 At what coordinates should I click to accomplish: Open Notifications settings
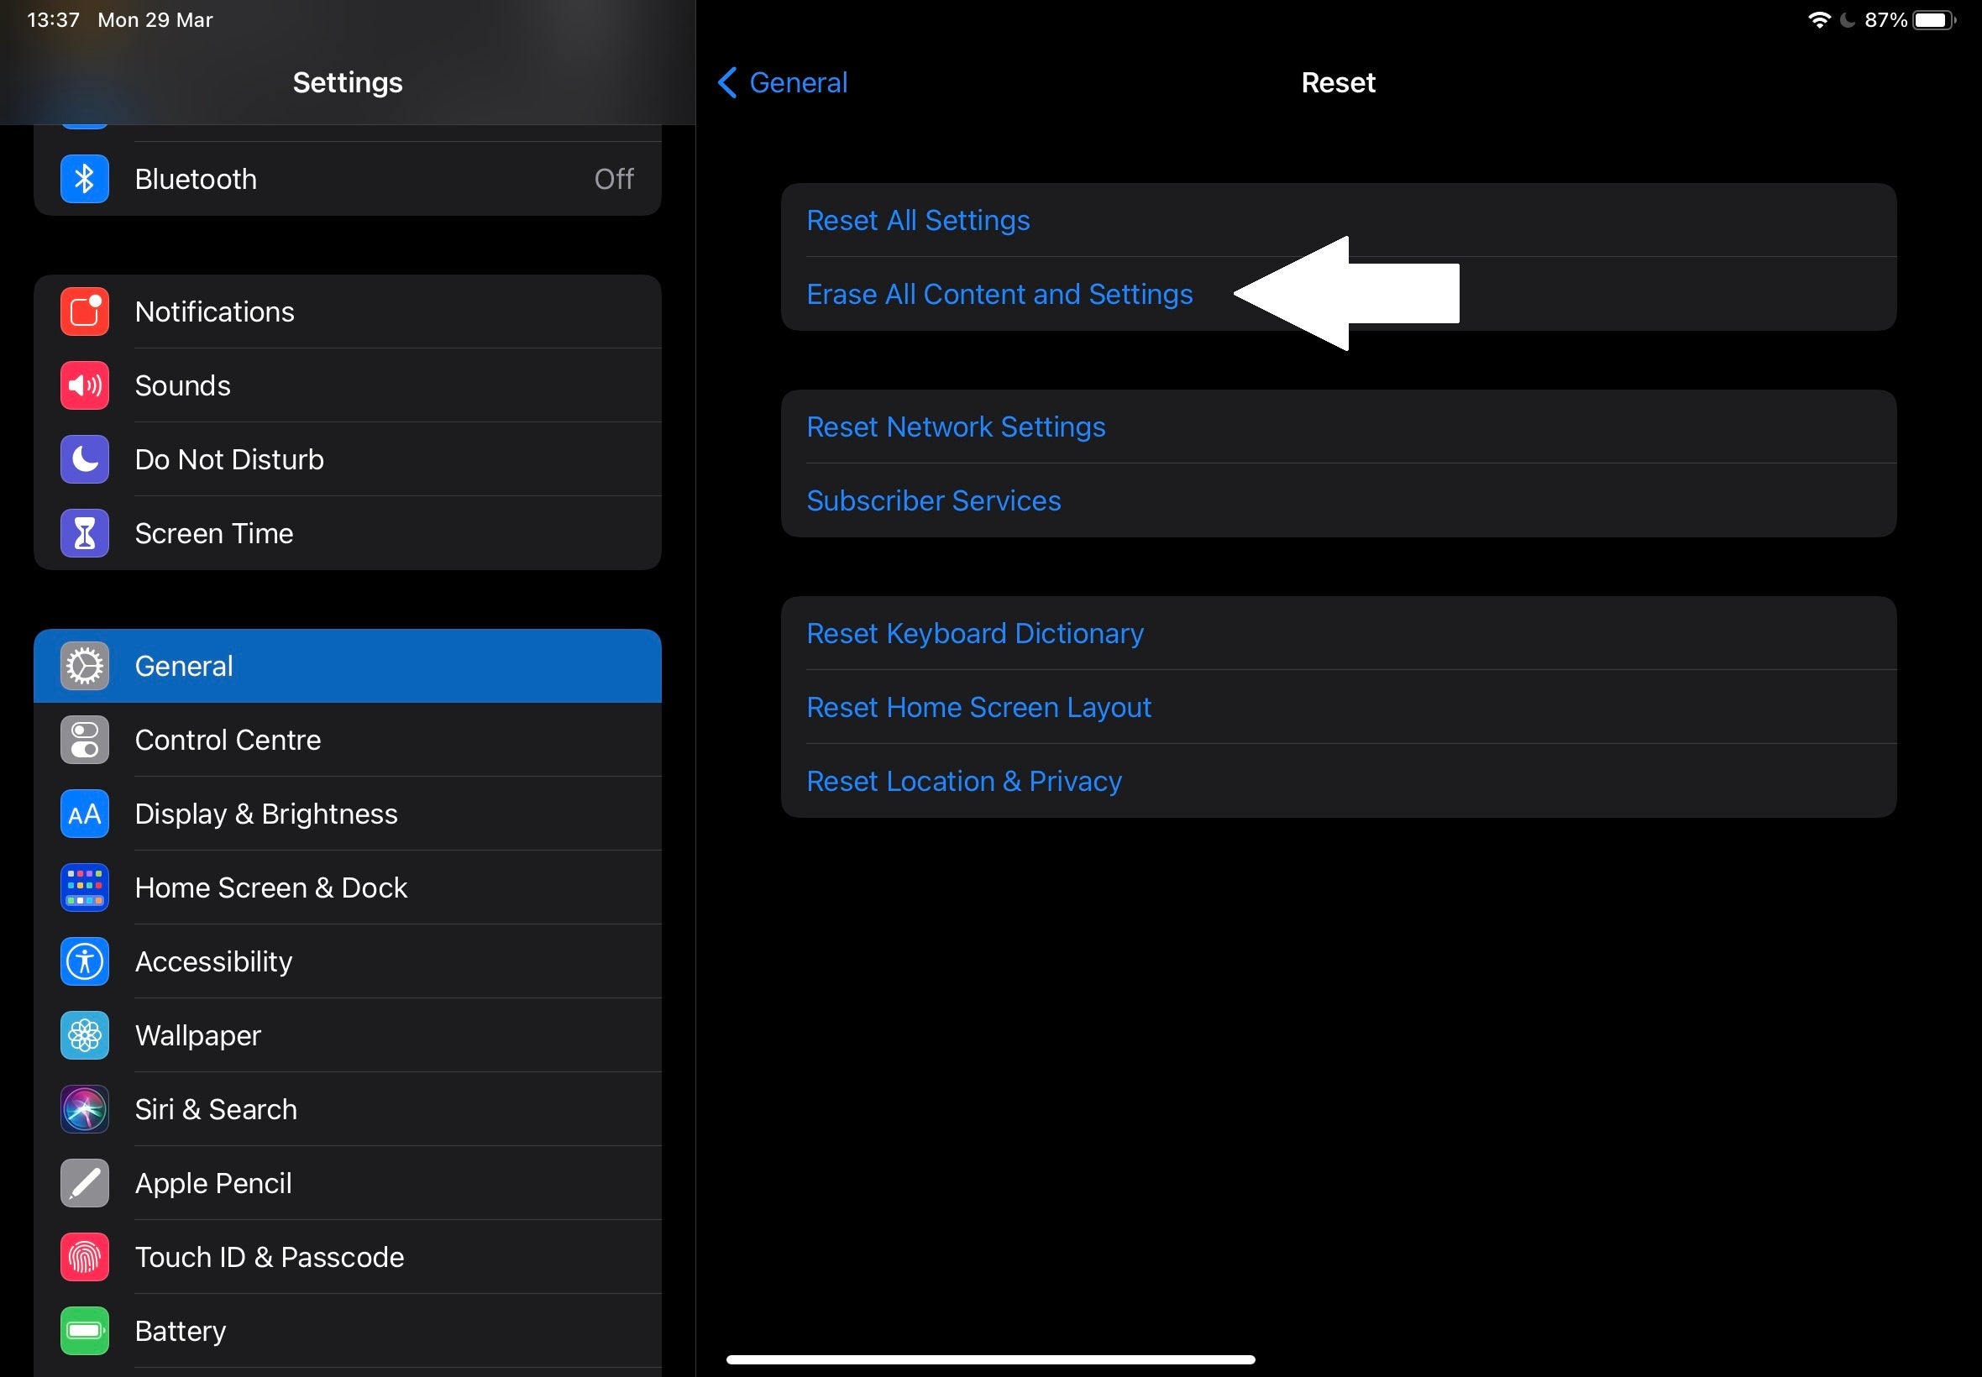(x=348, y=312)
